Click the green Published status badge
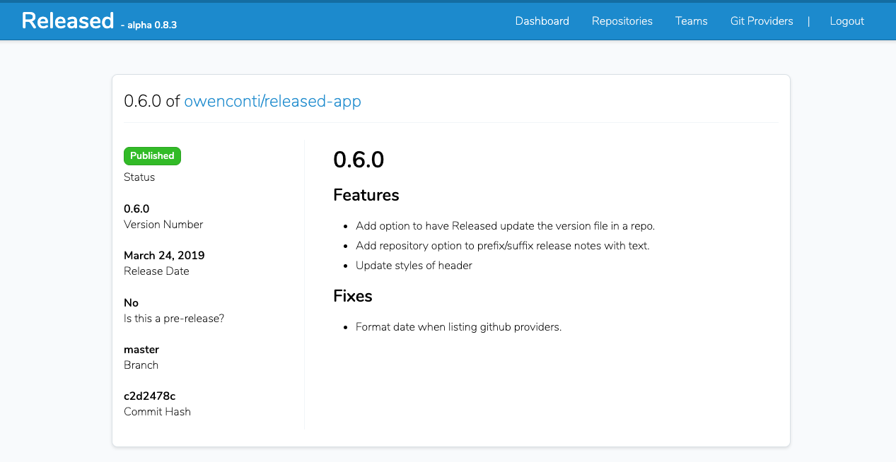This screenshot has width=896, height=462. [x=152, y=156]
